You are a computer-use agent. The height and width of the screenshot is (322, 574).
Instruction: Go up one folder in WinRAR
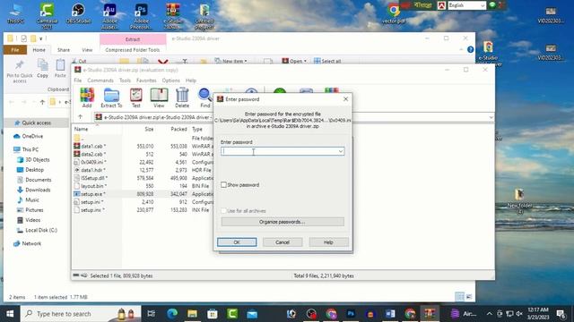pos(80,117)
